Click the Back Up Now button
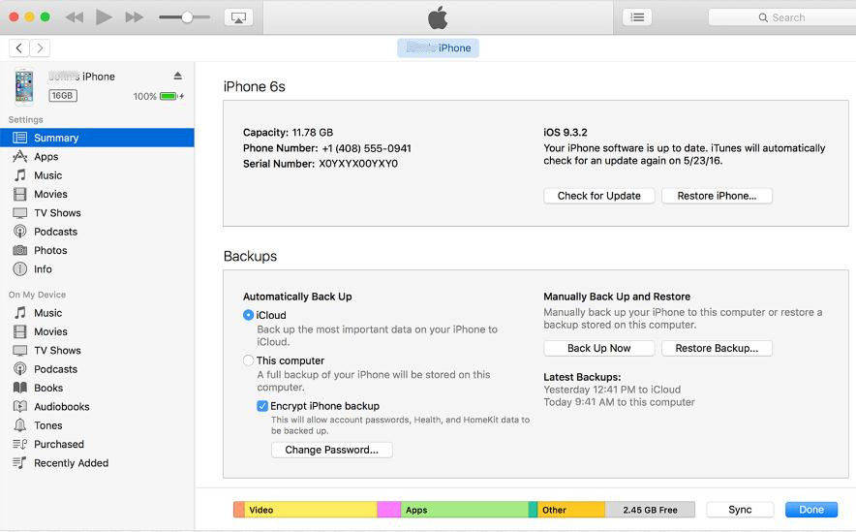 (598, 348)
